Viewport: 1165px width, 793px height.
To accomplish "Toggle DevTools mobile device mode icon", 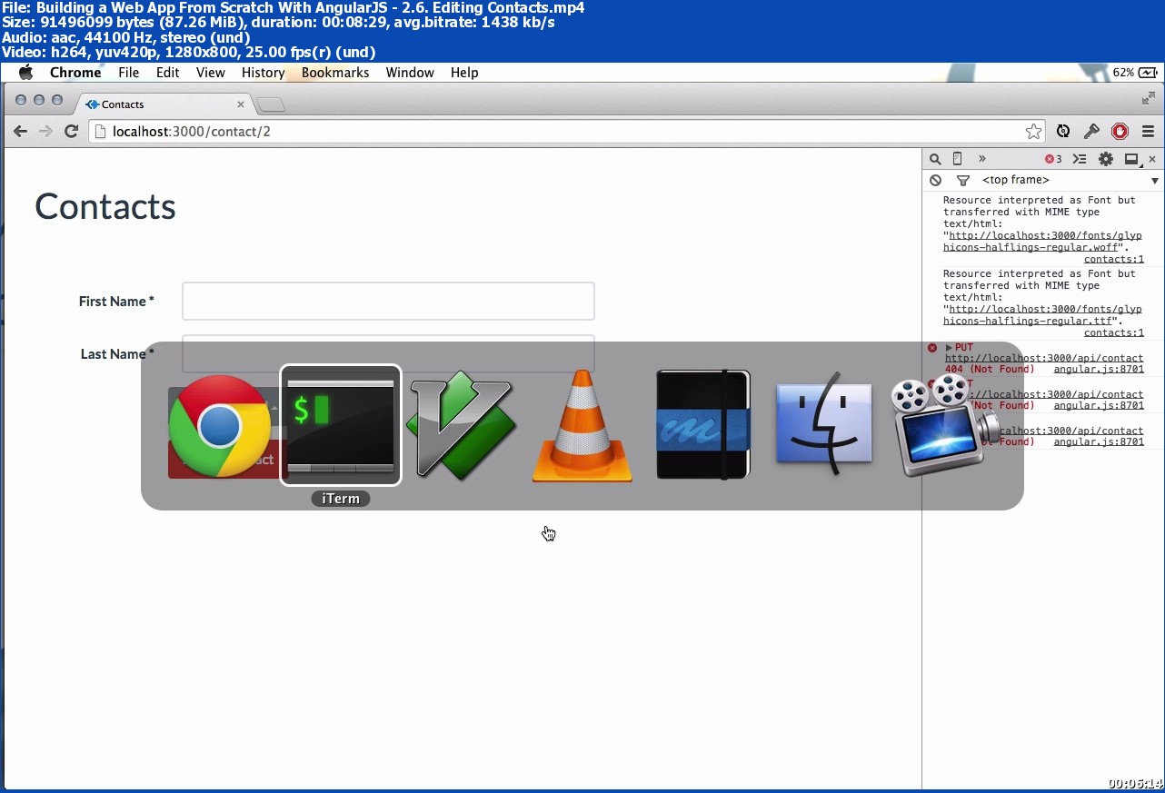I will (957, 159).
